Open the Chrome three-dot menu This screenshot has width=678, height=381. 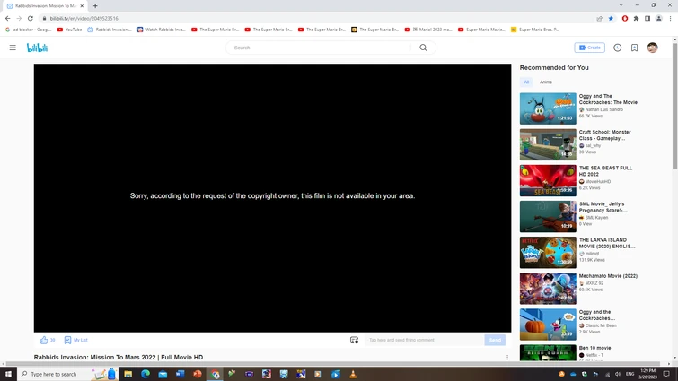point(670,19)
